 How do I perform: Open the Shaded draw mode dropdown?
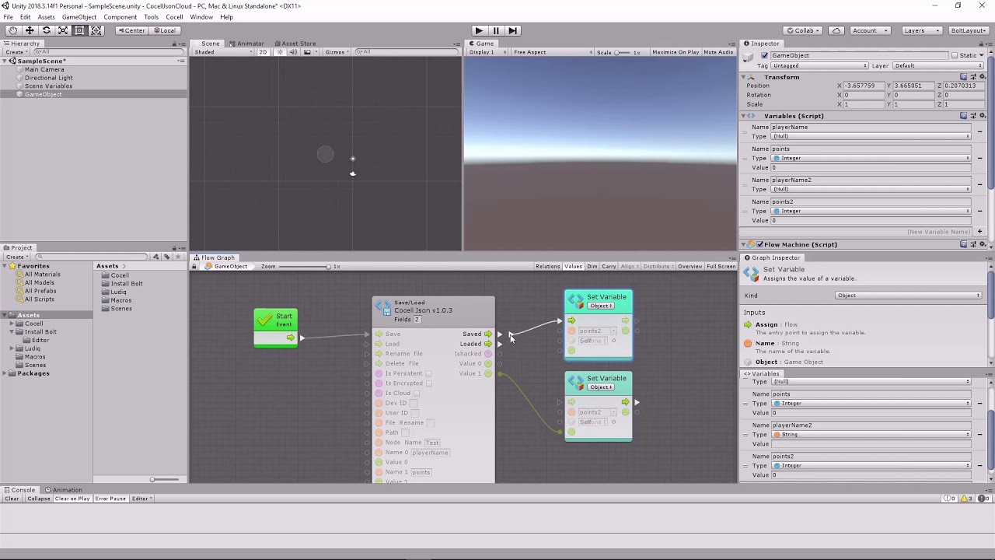[x=223, y=52]
